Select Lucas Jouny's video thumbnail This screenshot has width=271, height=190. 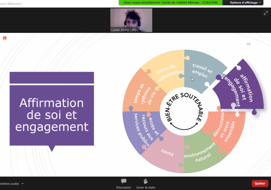[131, 20]
